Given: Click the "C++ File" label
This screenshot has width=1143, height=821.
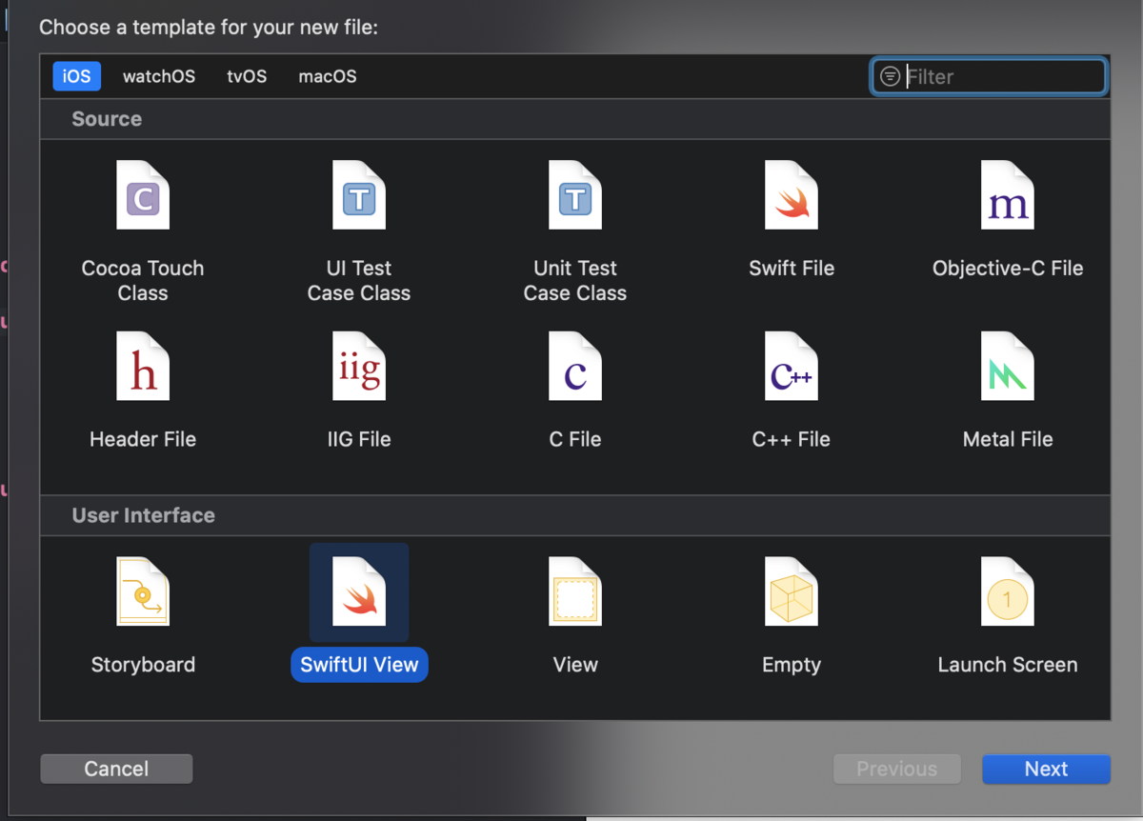Looking at the screenshot, I should (792, 439).
